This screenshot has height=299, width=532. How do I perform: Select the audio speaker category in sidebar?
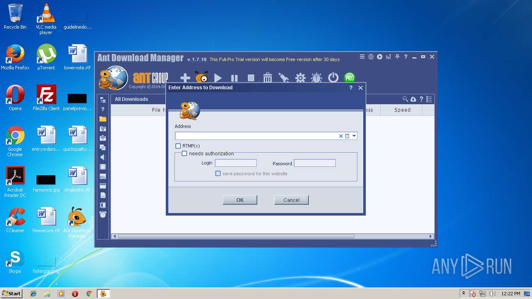(x=103, y=157)
